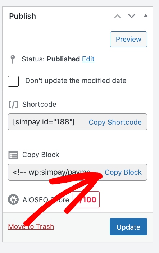Click the AIOSEO Score label
The image size is (159, 253).
coord(46,200)
